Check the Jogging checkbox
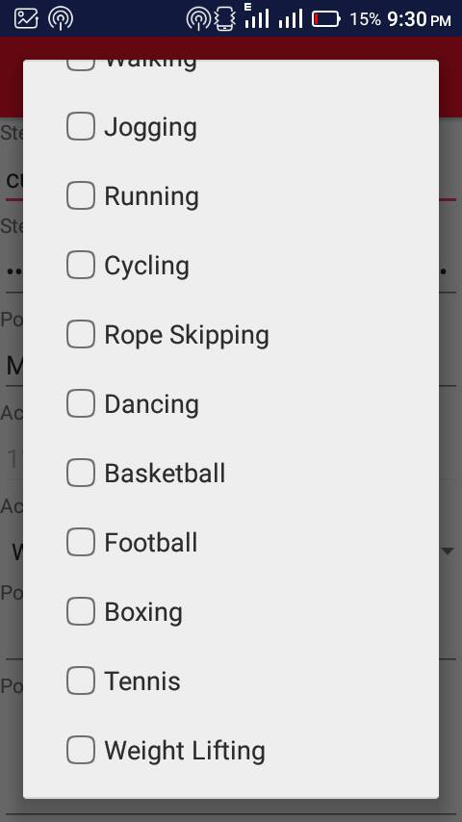The width and height of the screenshot is (462, 822). (81, 126)
